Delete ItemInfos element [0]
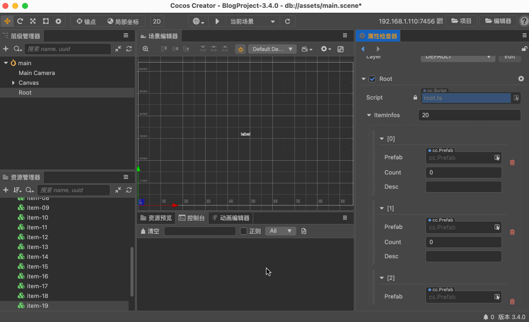 [512, 162]
